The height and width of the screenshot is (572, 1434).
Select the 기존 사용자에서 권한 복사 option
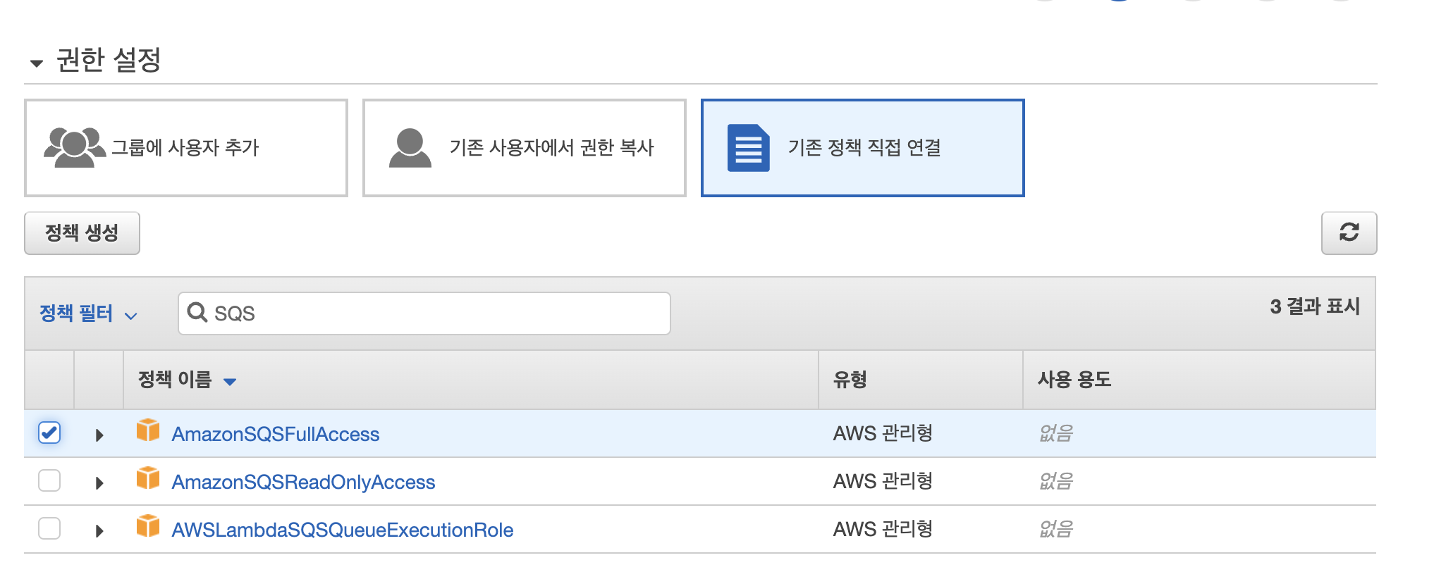coord(525,148)
